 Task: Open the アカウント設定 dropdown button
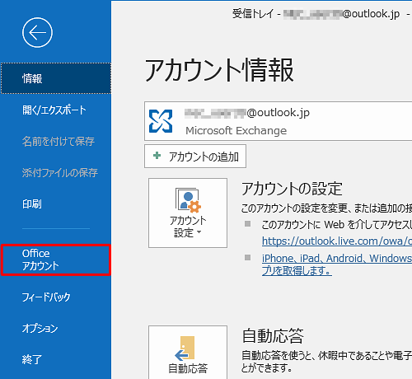(188, 213)
